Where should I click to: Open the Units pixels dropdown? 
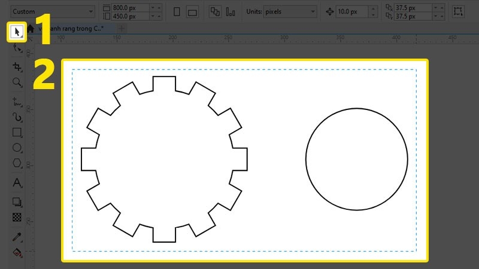tap(281, 11)
